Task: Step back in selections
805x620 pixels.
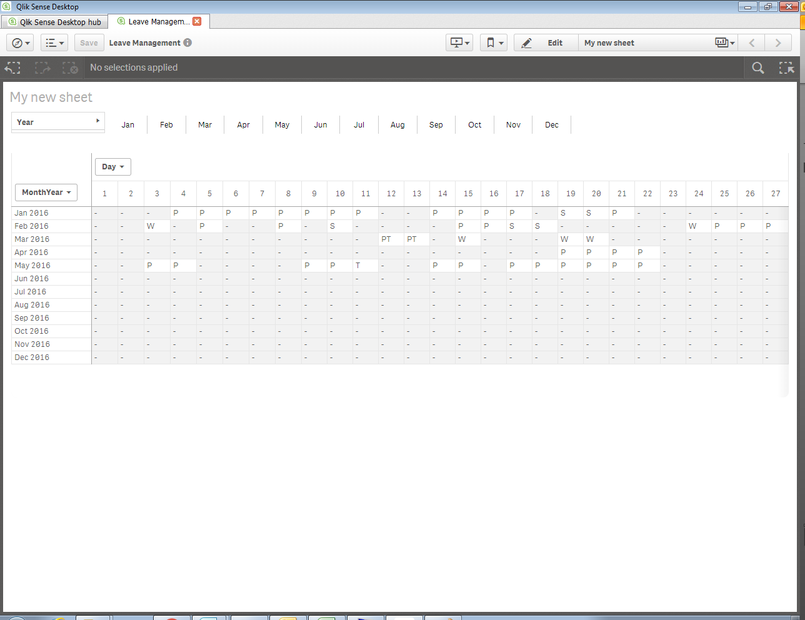Action: [x=12, y=67]
